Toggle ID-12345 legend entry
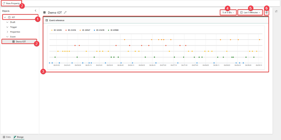The height and width of the screenshot is (140, 281). tap(57, 30)
